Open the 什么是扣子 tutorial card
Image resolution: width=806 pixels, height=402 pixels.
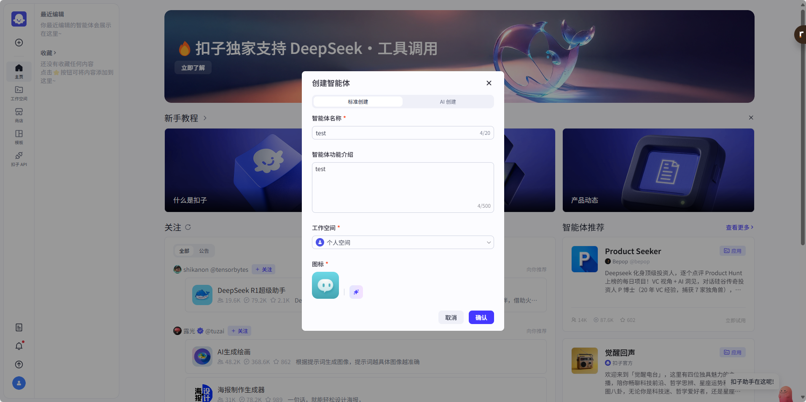click(x=233, y=170)
